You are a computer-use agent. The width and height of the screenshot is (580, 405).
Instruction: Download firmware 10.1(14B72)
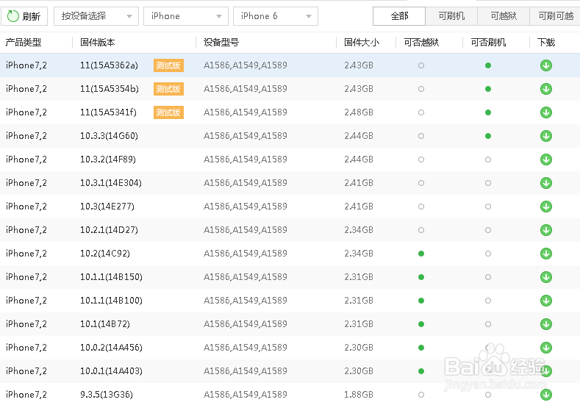pos(546,324)
